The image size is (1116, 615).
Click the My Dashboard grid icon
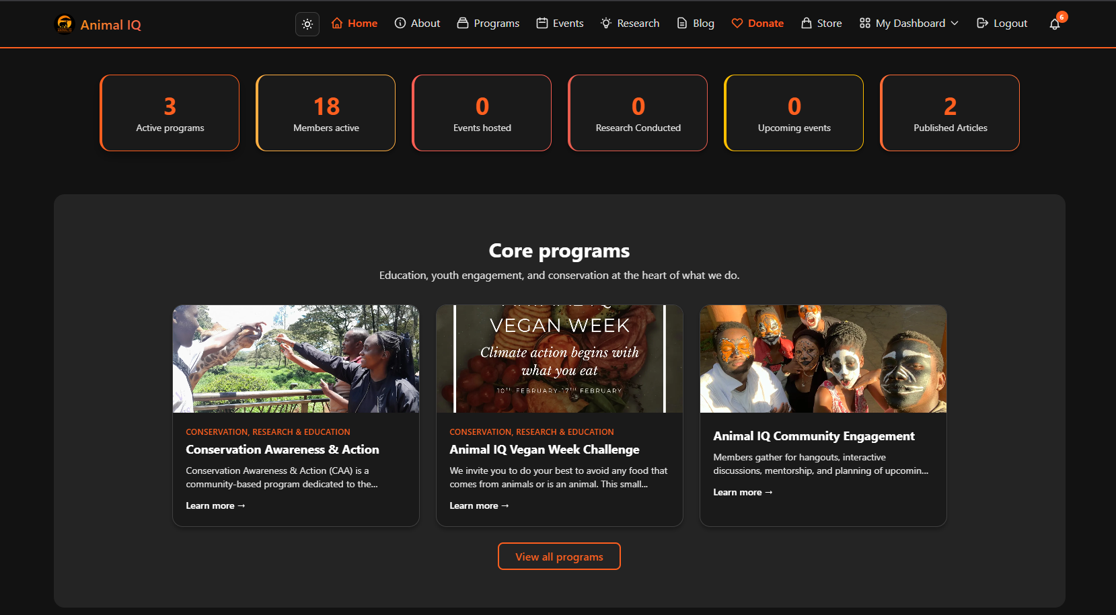click(865, 23)
